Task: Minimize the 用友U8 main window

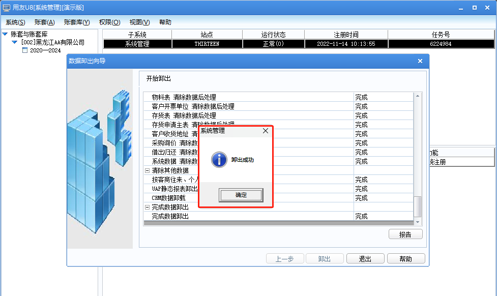Action: 461,8
